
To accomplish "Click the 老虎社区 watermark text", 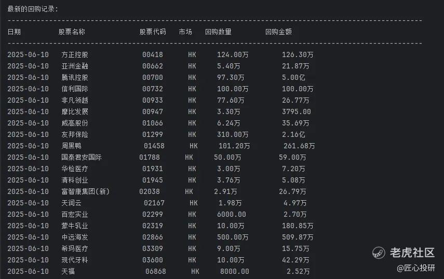I will (412, 253).
